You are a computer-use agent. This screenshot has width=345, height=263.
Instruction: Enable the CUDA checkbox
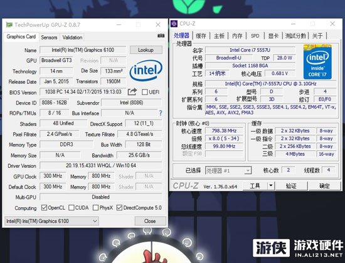tap(72, 208)
